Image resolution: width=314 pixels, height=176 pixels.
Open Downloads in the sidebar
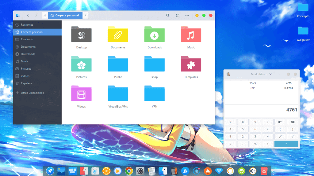pyautogui.click(x=37, y=54)
